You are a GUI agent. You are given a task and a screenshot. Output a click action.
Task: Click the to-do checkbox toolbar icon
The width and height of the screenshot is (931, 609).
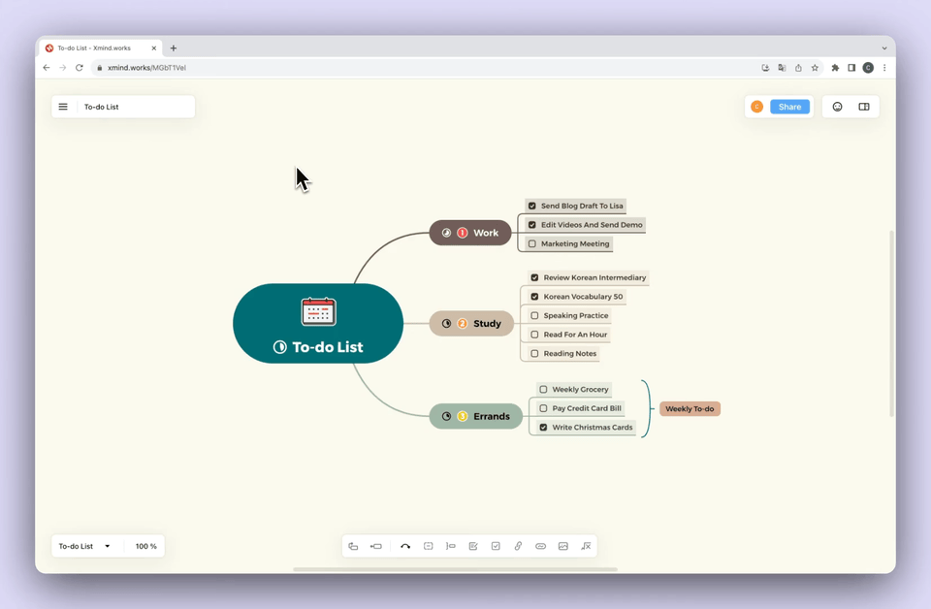point(496,546)
